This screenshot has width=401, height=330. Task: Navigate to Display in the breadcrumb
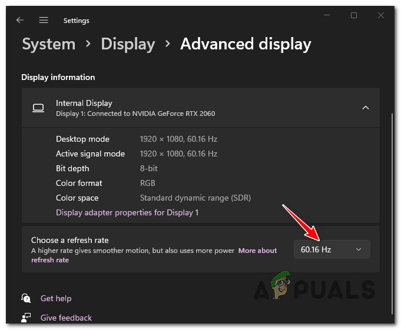pyautogui.click(x=127, y=44)
